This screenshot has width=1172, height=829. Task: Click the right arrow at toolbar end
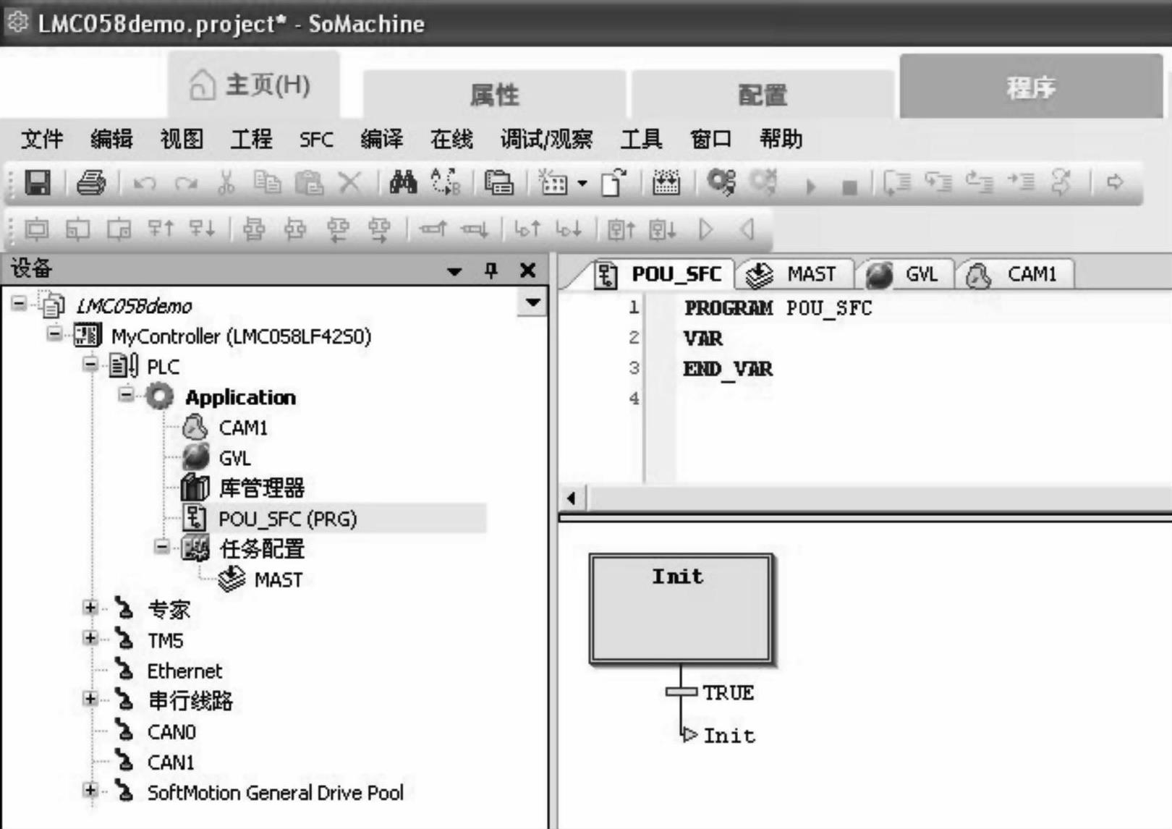click(x=1115, y=182)
